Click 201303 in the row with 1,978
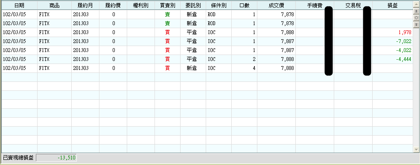This screenshot has width=420, height=165. pos(81,32)
